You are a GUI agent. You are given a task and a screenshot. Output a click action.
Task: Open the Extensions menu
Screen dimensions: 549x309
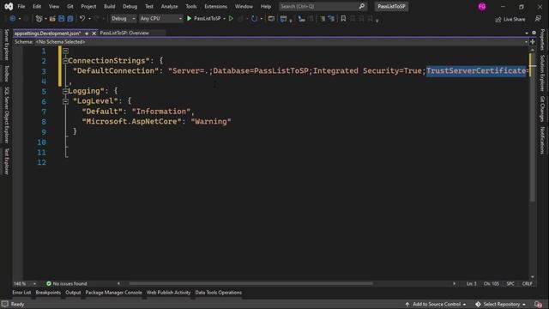click(215, 6)
